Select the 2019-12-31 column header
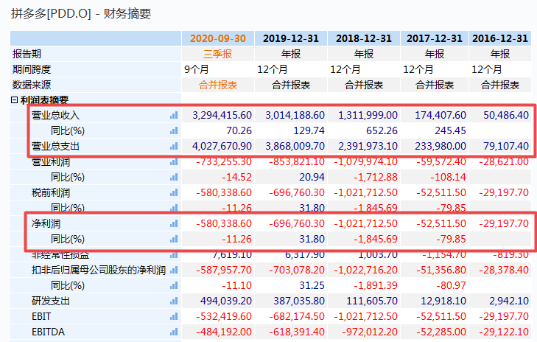Image resolution: width=537 pixels, height=342 pixels. [x=290, y=38]
